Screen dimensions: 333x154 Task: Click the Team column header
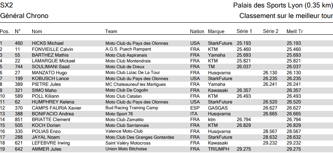[x=111, y=32]
